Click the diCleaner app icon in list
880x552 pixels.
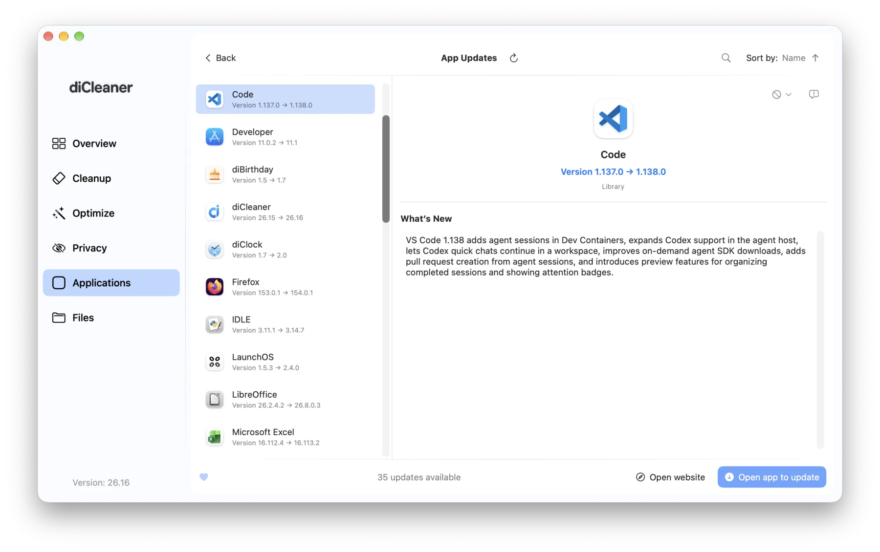215,212
